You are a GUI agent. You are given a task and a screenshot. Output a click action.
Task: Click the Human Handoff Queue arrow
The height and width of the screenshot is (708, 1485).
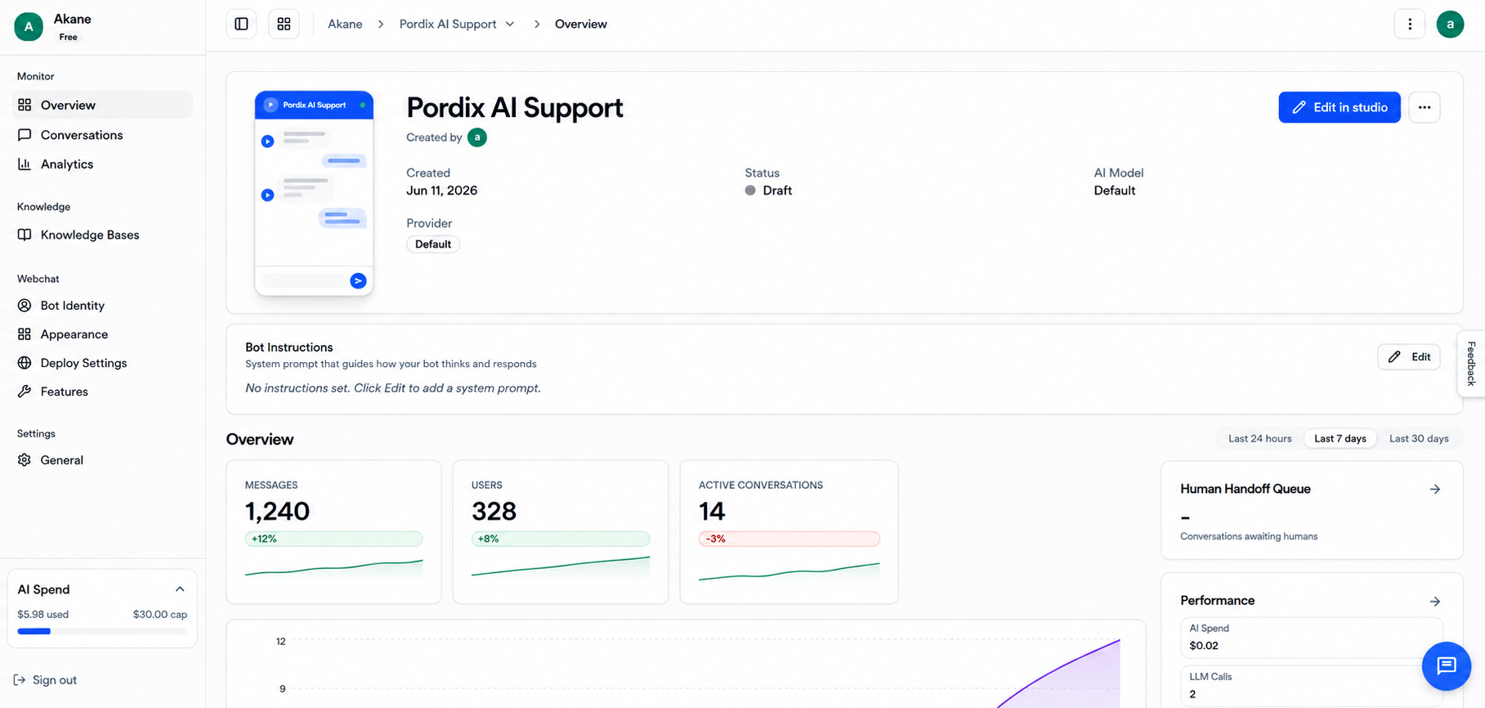tap(1434, 489)
